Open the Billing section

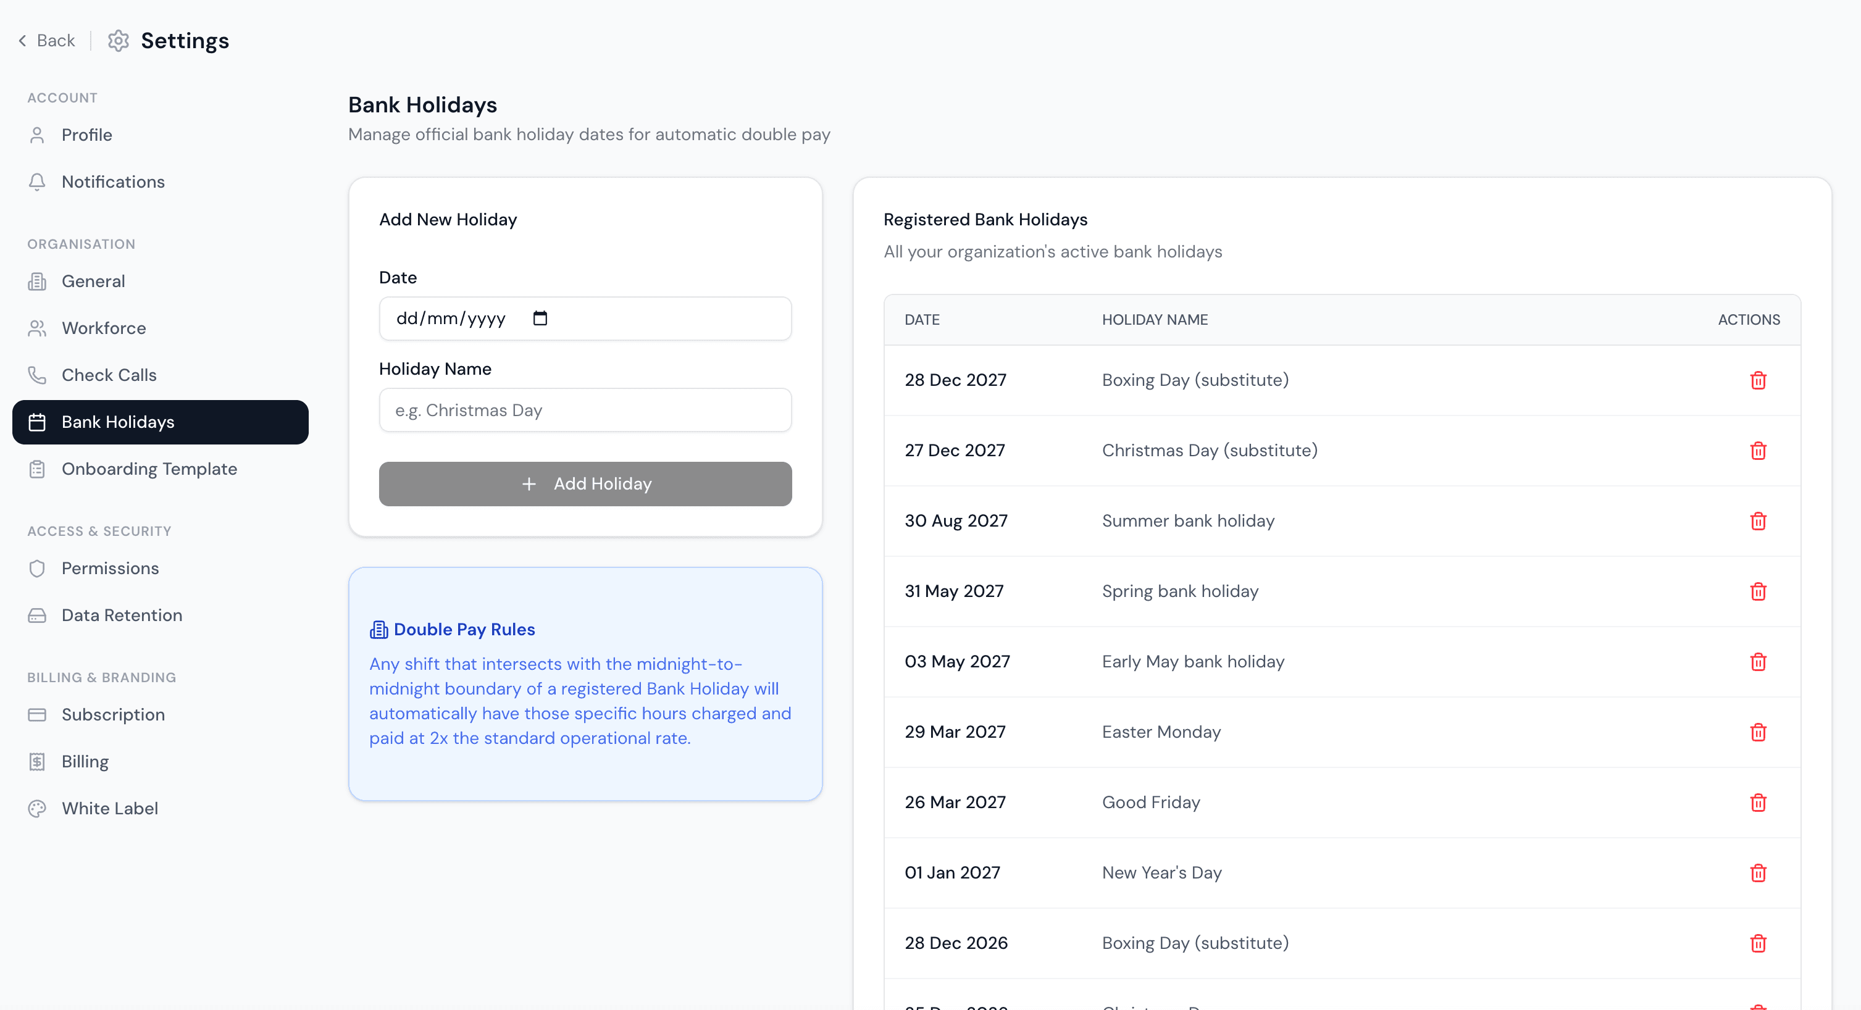click(161, 761)
